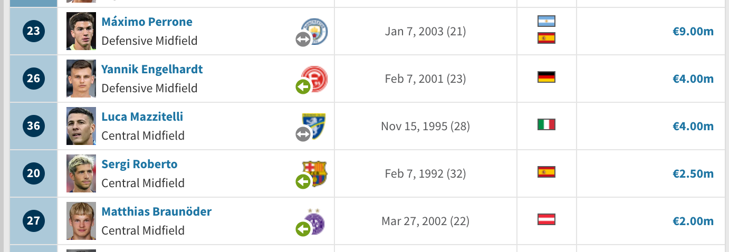The image size is (729, 252).
Task: Click green transfer arrow beside Yannik Engelhardt
Action: point(303,86)
